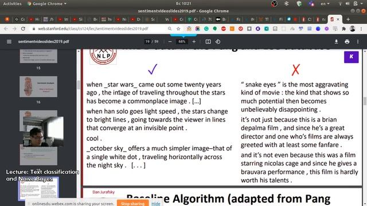The width and height of the screenshot is (367, 206).
Task: Toggle the PDF sidebar hamburger menu
Action: click(x=9, y=42)
